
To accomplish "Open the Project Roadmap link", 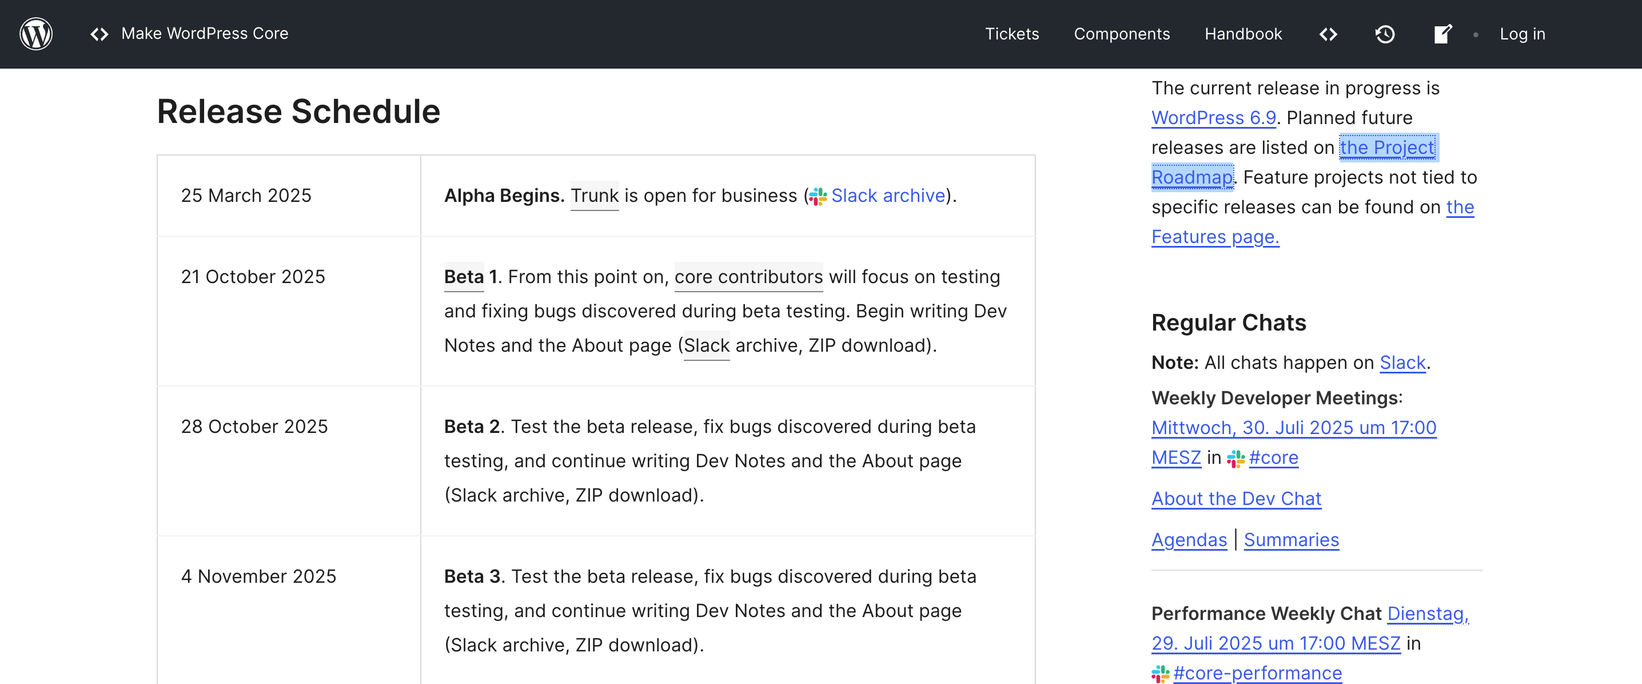I will tap(1387, 148).
